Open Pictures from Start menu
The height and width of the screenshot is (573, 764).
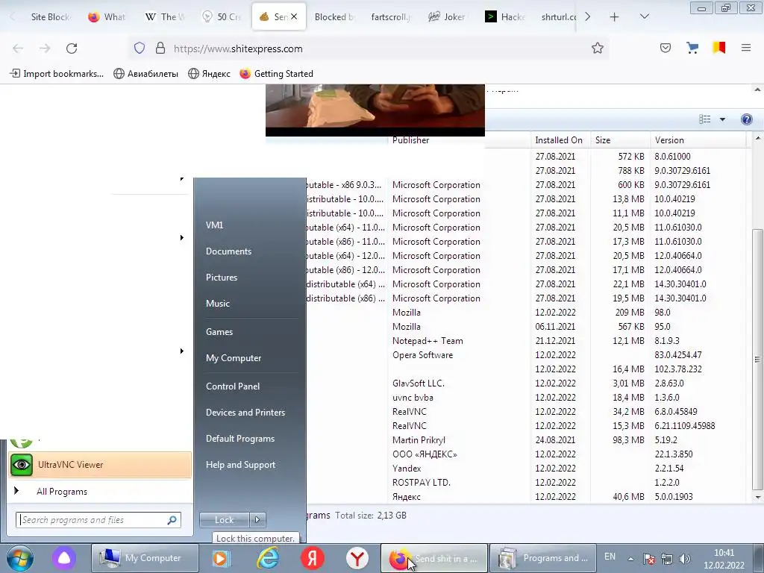coord(222,278)
